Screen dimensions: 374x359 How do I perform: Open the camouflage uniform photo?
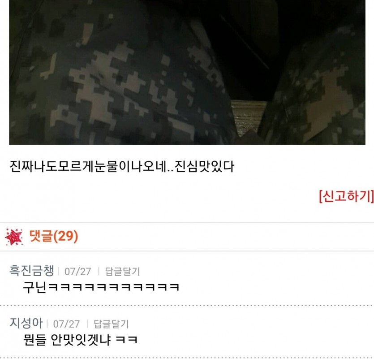[187, 72]
